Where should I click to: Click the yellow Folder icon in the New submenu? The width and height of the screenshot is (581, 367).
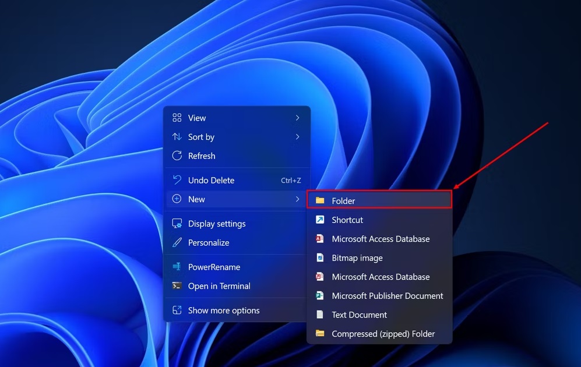[x=320, y=200]
